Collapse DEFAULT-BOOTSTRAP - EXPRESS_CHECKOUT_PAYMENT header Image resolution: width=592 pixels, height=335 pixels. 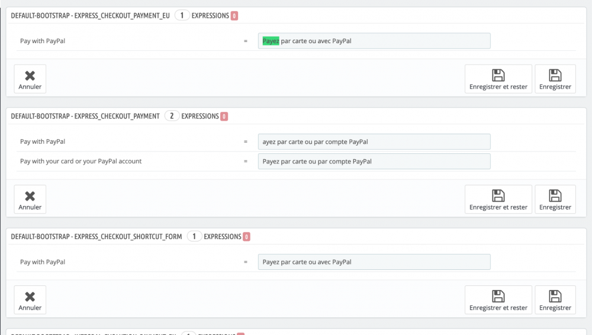85,117
